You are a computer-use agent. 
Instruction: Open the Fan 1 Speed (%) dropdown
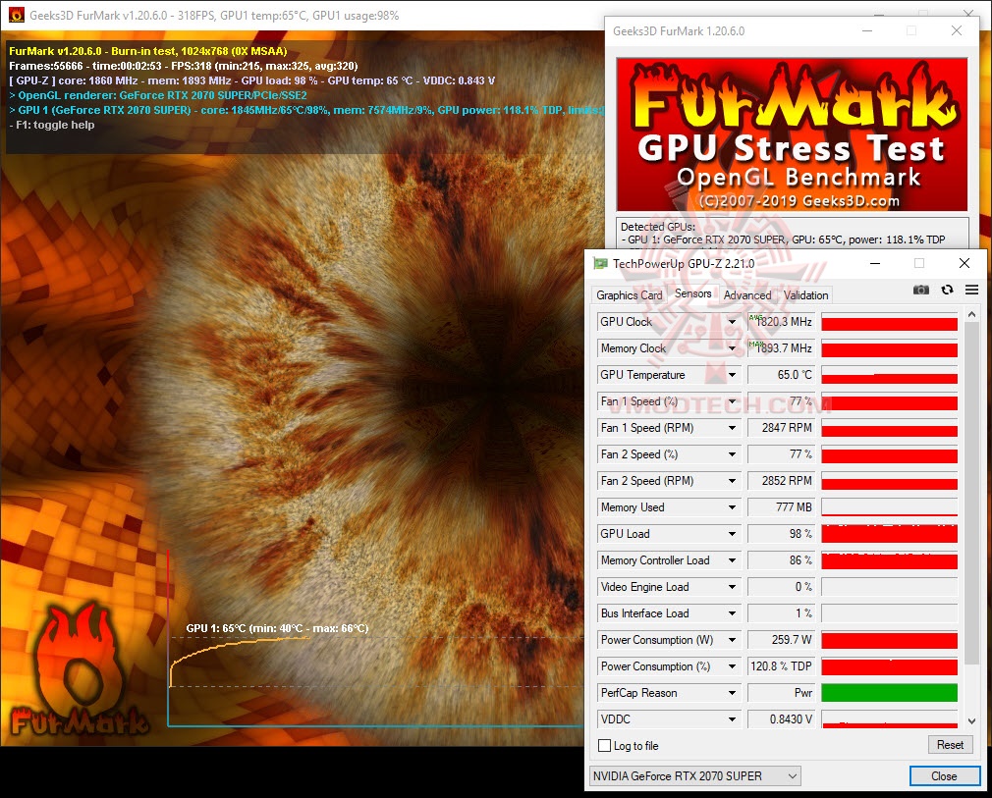(x=732, y=401)
